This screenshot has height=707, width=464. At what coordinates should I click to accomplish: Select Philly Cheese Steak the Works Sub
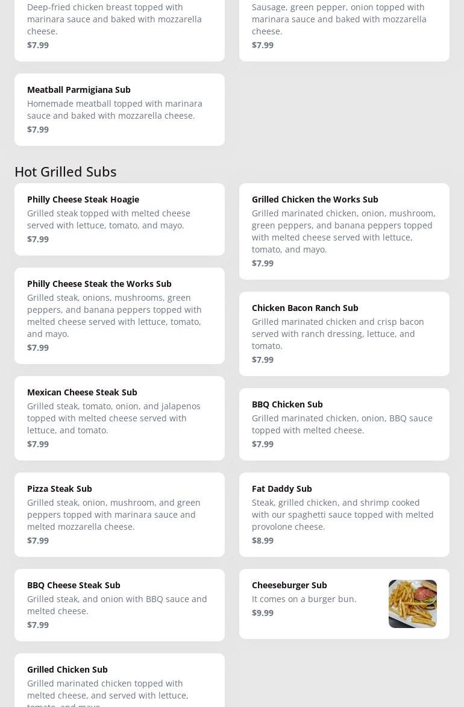coord(119,316)
